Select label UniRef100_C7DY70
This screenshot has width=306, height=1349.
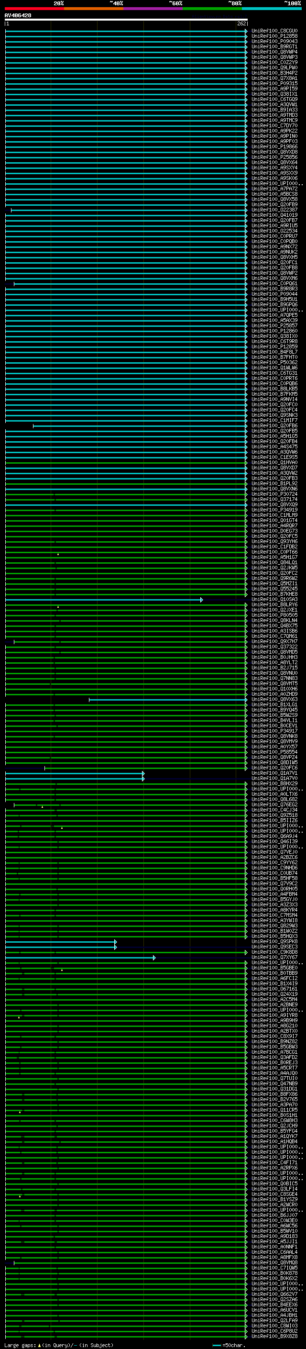274,126
